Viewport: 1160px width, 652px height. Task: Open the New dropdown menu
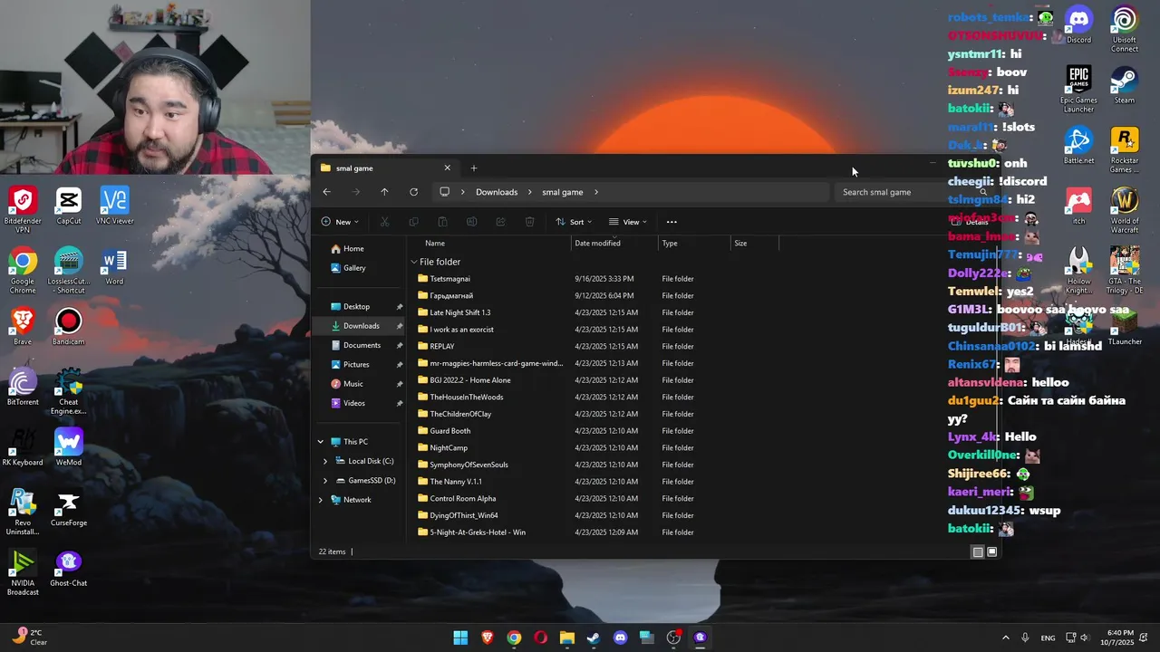point(340,222)
